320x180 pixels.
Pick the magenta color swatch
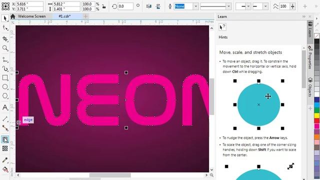pyautogui.click(x=317, y=126)
